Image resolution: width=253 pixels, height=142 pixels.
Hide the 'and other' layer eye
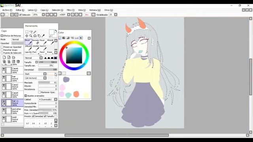click(x=4, y=110)
